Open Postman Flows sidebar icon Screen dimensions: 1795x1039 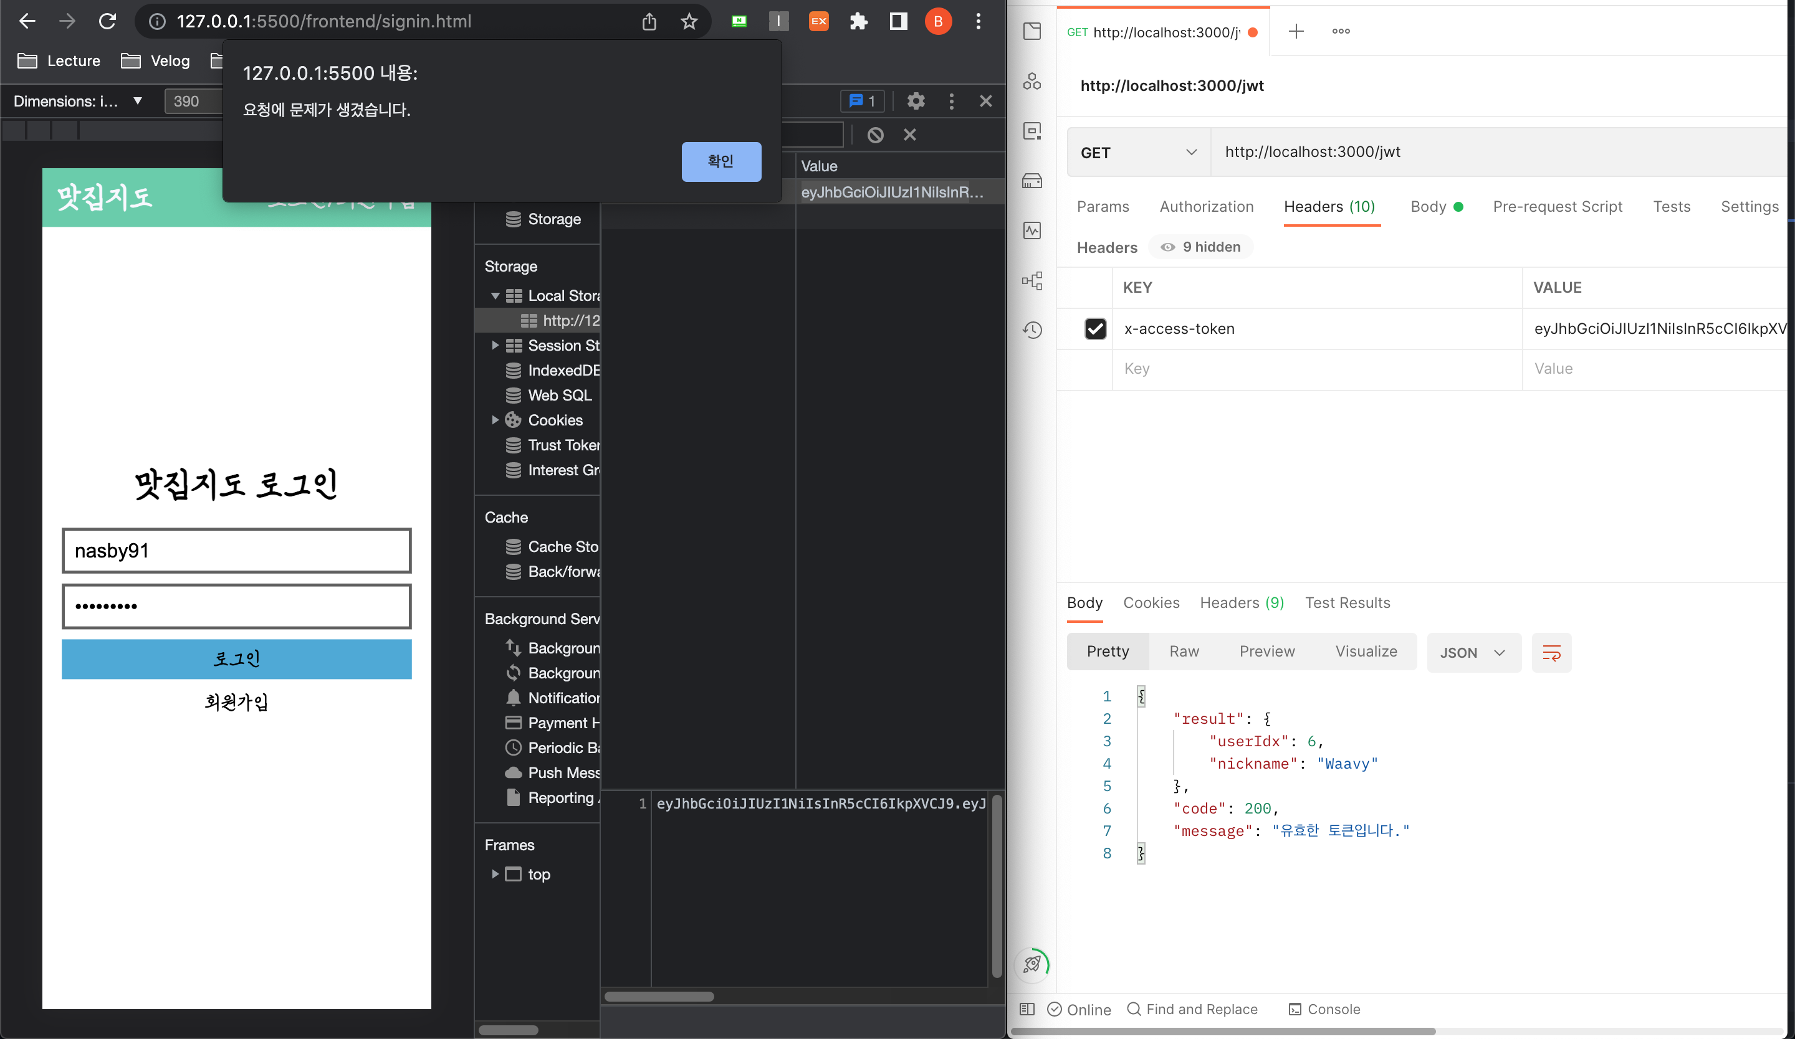1032,280
